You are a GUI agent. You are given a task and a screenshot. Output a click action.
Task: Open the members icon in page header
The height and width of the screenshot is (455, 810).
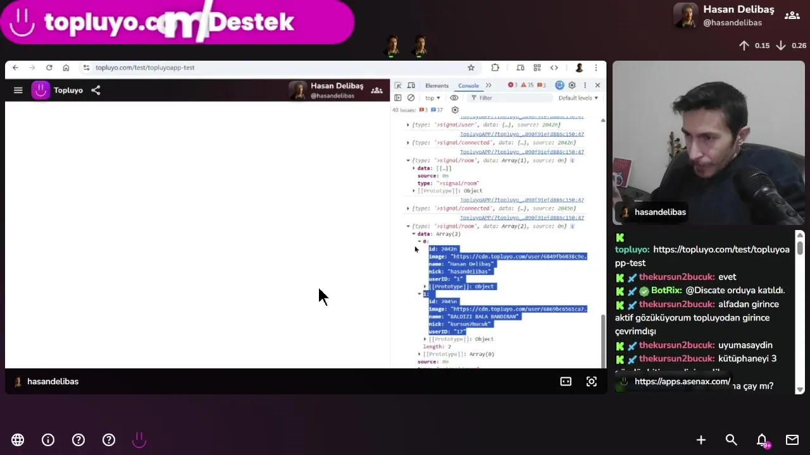377,90
